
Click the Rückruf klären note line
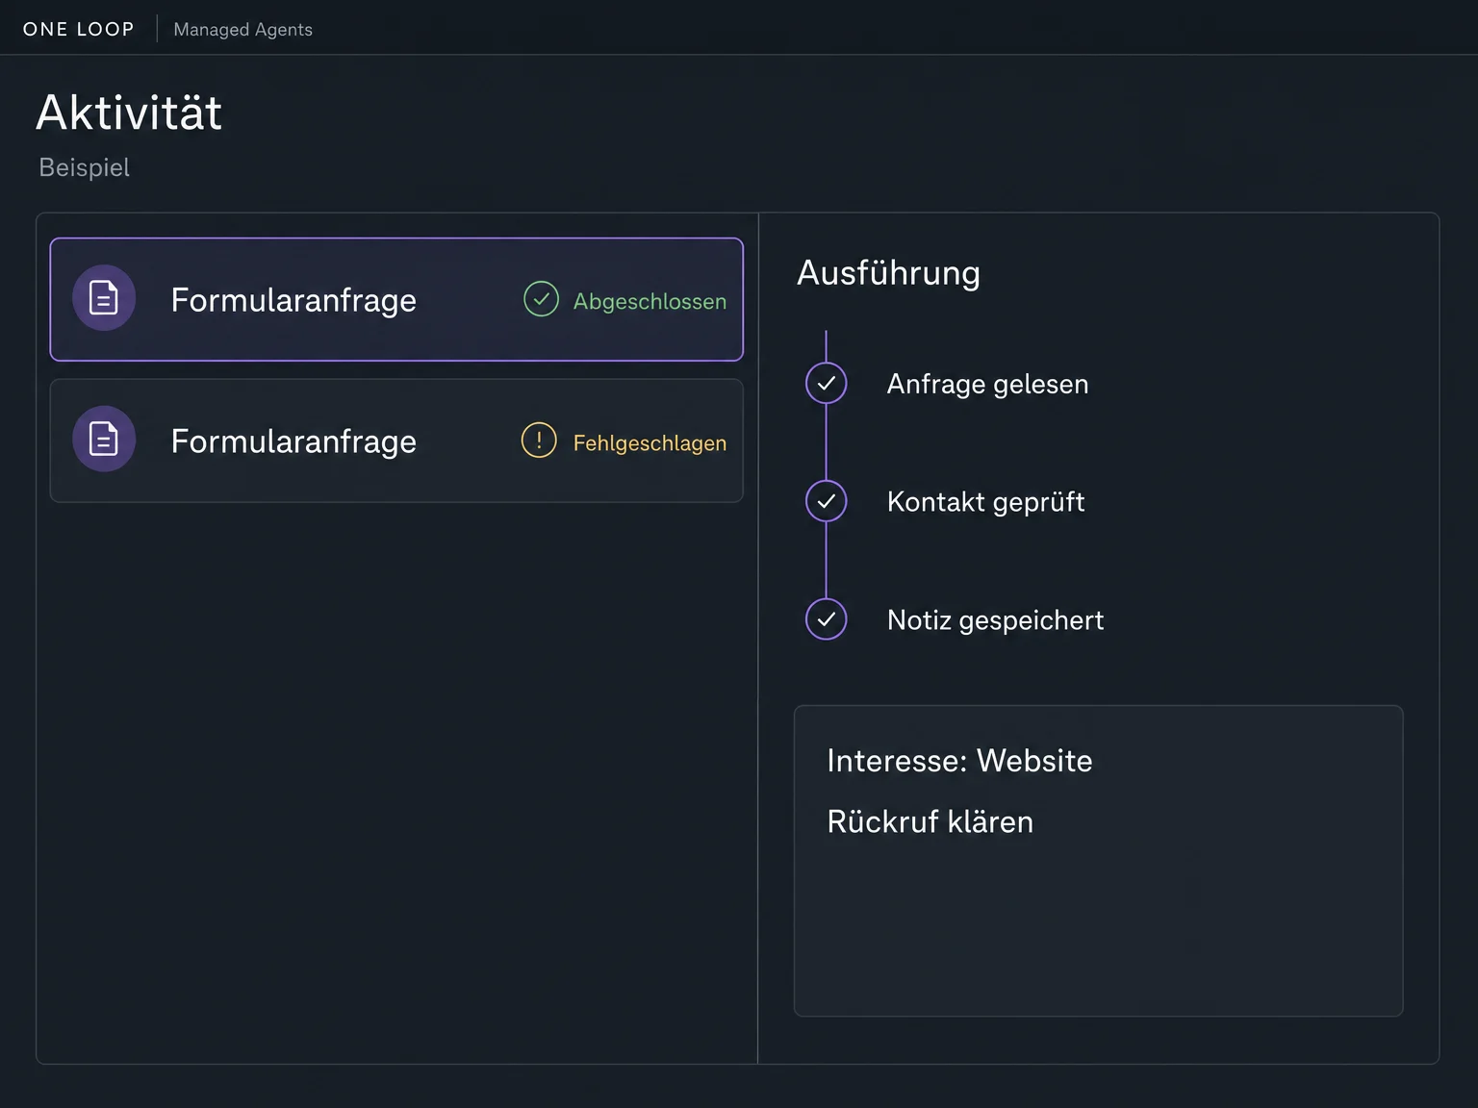930,821
